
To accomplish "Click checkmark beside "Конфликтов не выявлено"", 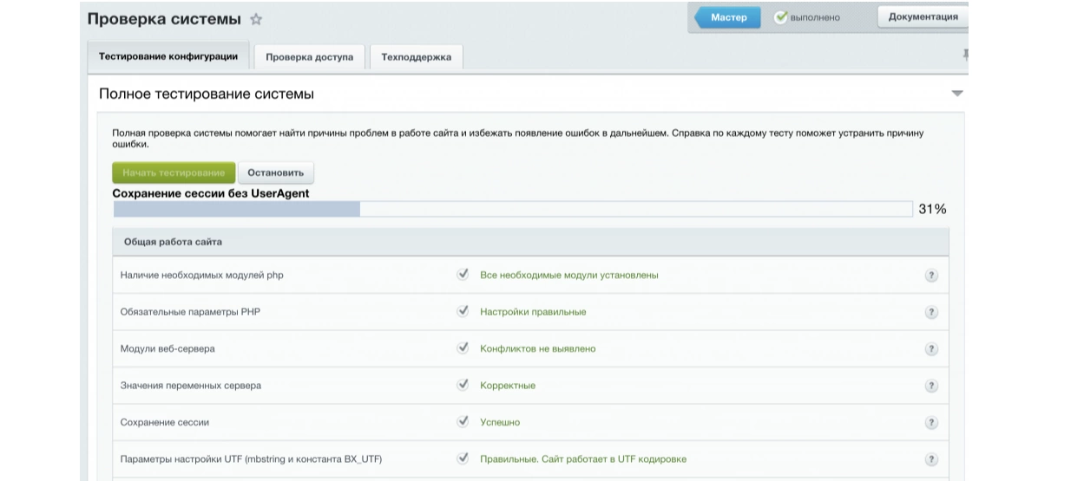I will pyautogui.click(x=463, y=348).
